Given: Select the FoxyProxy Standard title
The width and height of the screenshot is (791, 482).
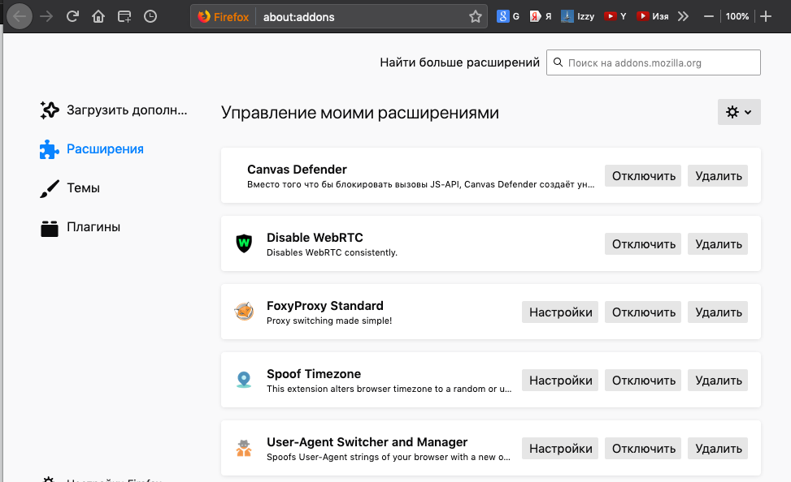Looking at the screenshot, I should [x=325, y=306].
